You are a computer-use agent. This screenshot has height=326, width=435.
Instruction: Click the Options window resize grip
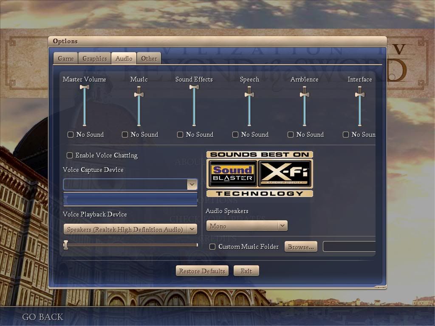click(380, 287)
